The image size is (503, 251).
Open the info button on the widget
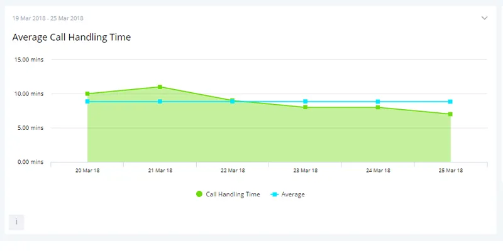tap(16, 222)
